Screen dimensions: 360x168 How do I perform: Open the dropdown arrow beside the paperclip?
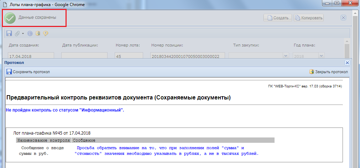coord(23,34)
